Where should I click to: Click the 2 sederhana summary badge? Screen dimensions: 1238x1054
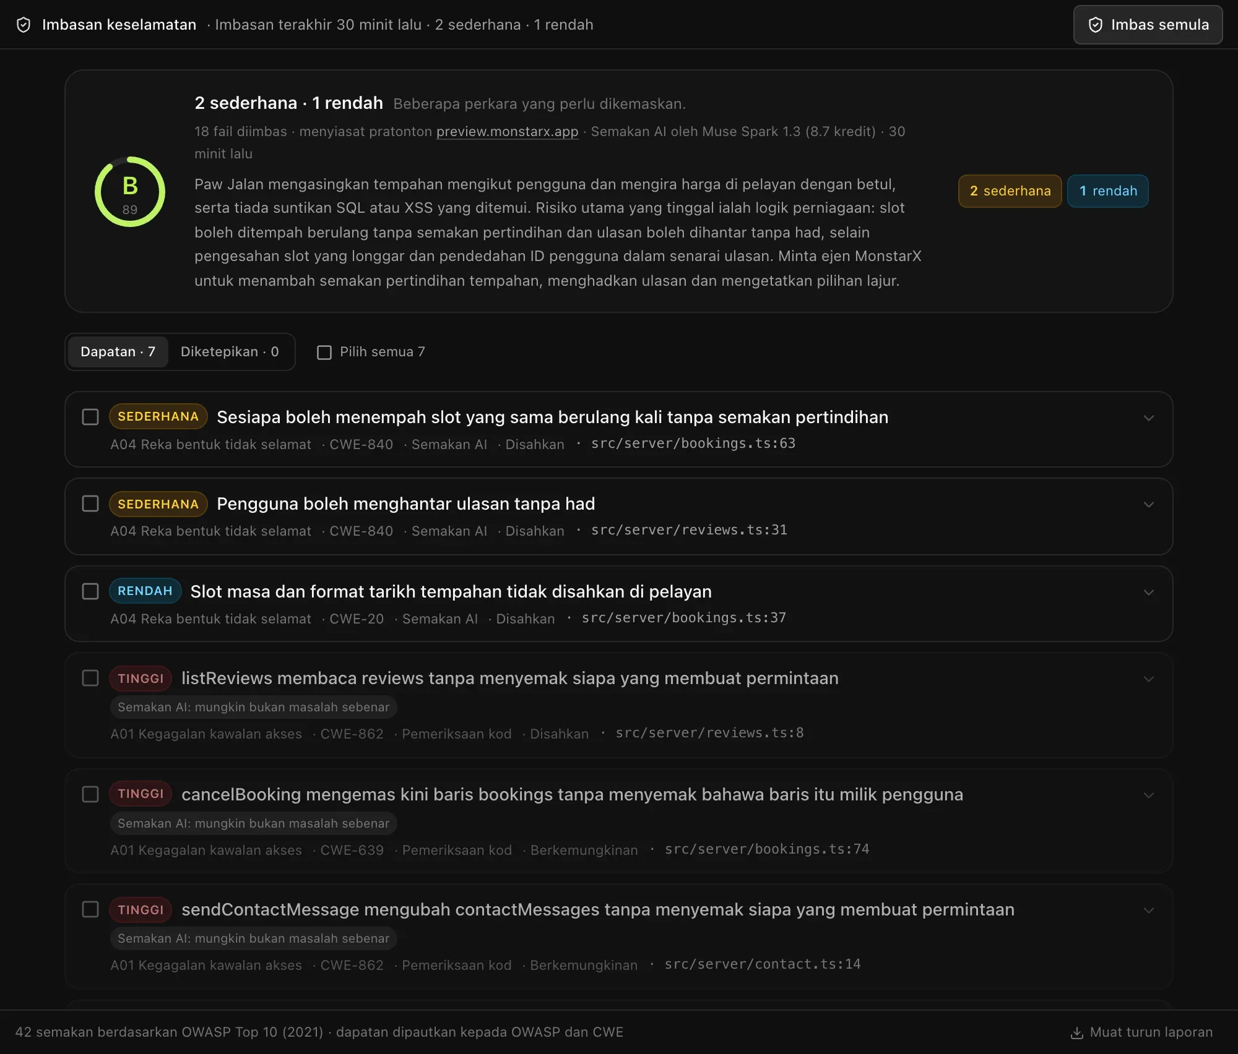tap(1010, 191)
